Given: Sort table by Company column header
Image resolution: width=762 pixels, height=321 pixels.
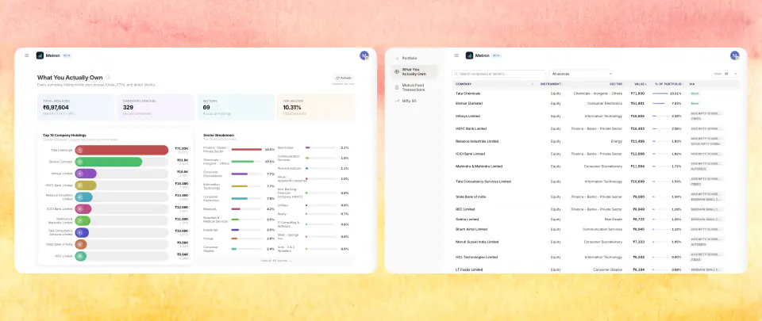Looking at the screenshot, I should pyautogui.click(x=464, y=83).
